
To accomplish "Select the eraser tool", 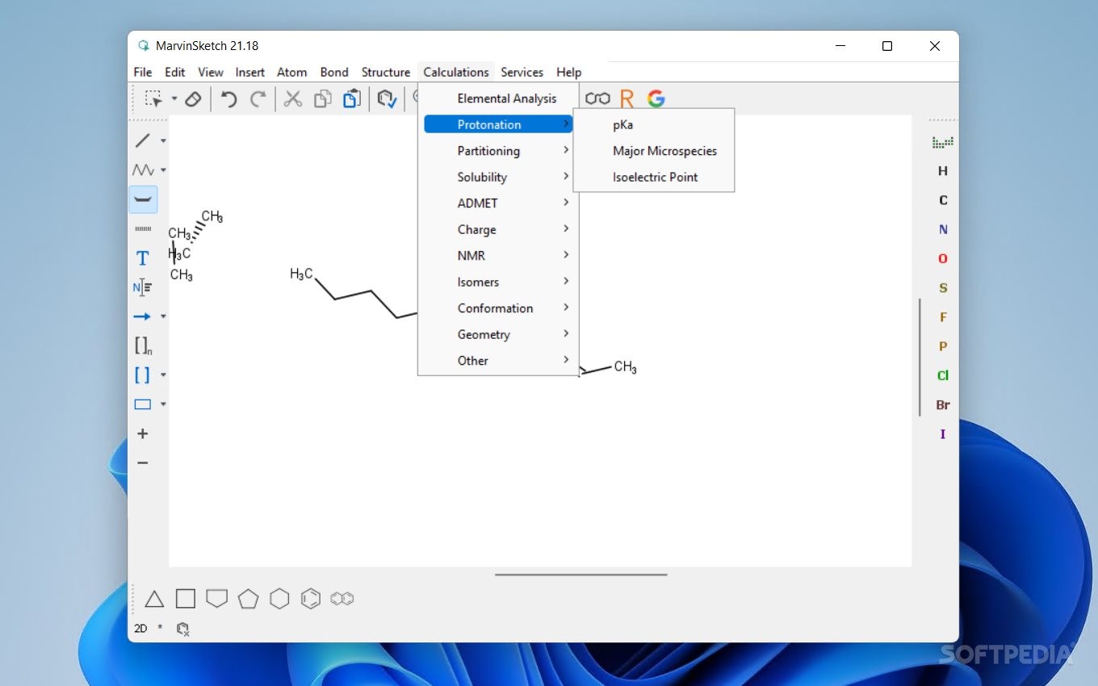I will coord(193,98).
